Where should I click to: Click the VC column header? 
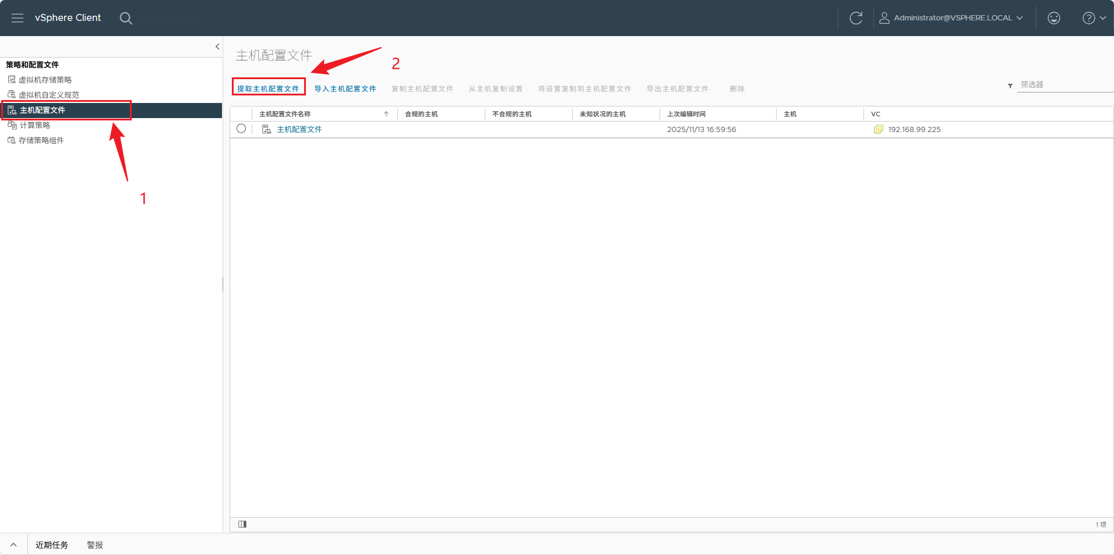(x=876, y=114)
